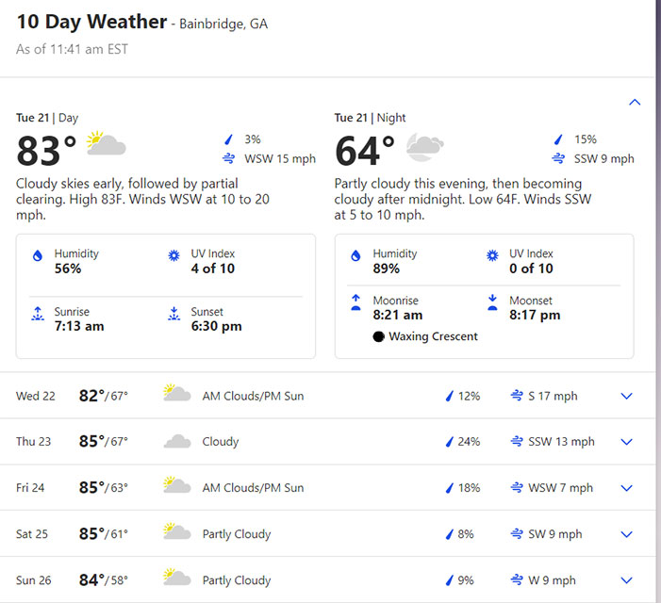Expand the Thu 23 forecast row
Viewport: 661px width, 603px height.
point(627,442)
